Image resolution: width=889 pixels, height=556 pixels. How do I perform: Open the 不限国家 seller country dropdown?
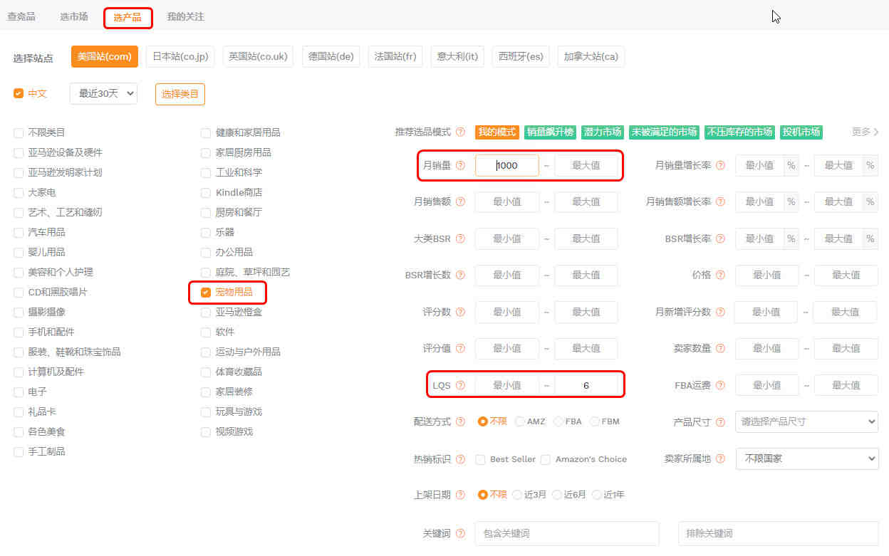pyautogui.click(x=807, y=458)
